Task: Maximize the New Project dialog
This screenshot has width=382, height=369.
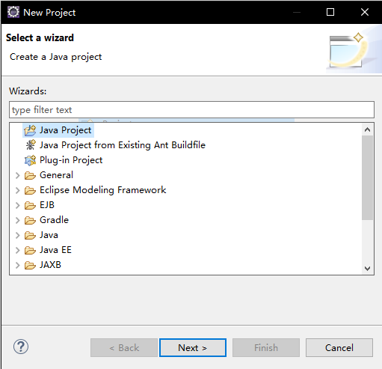Action: point(330,12)
